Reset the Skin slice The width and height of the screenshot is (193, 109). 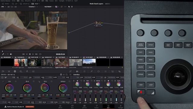(92, 81)
